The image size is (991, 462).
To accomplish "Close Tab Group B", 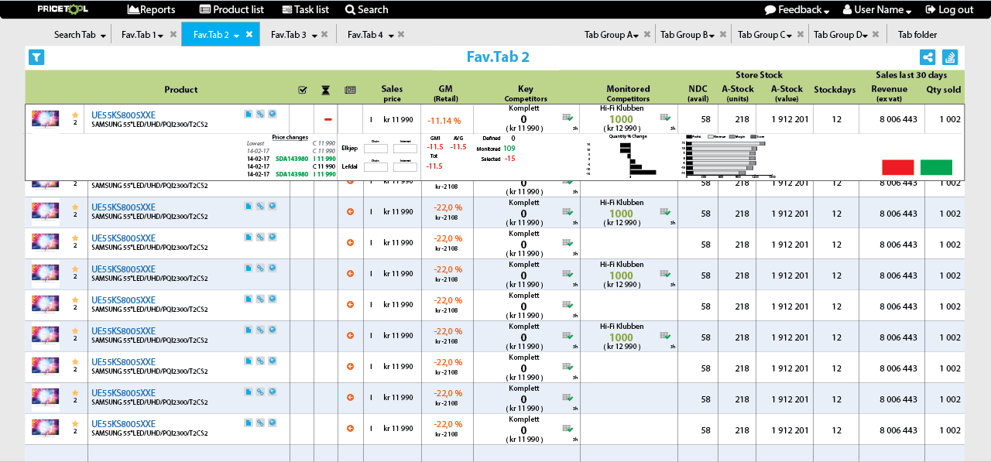I will point(723,34).
